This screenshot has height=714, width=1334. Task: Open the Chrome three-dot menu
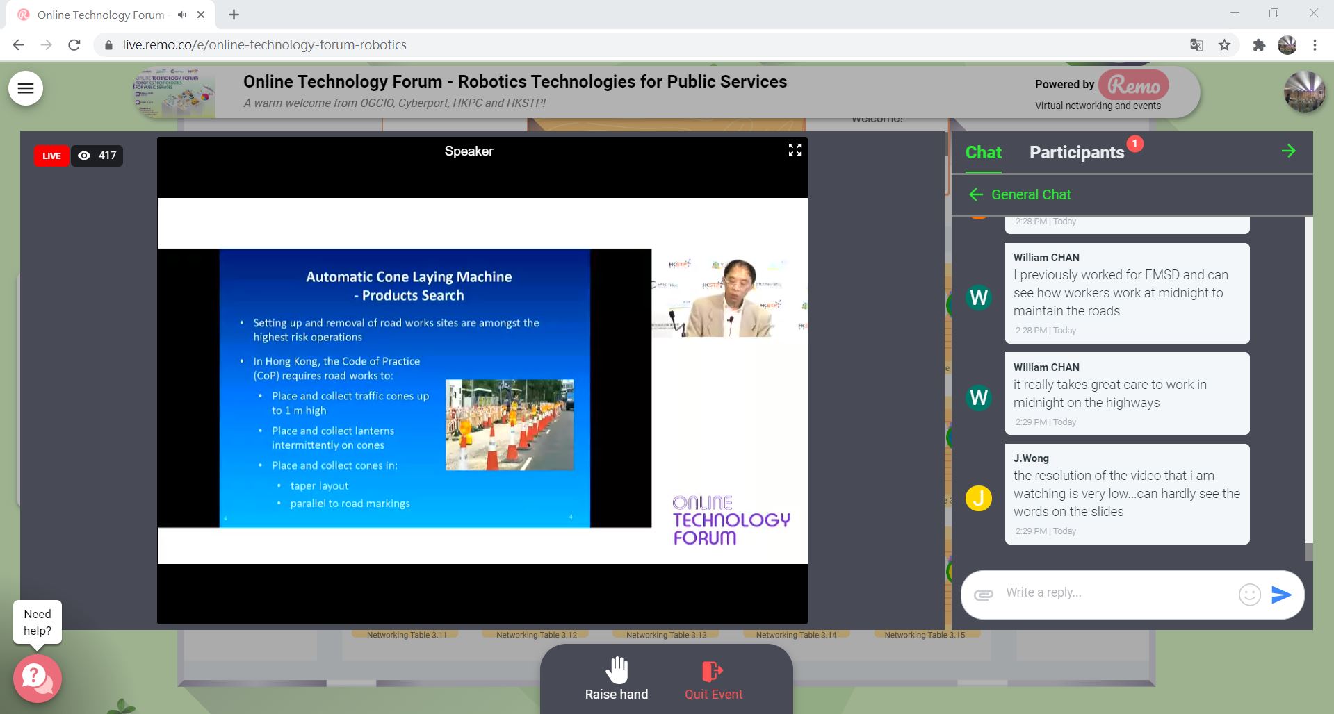pos(1315,45)
